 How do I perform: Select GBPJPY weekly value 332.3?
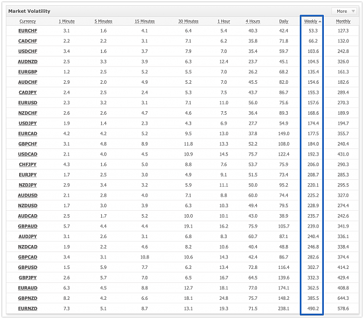pyautogui.click(x=313, y=278)
